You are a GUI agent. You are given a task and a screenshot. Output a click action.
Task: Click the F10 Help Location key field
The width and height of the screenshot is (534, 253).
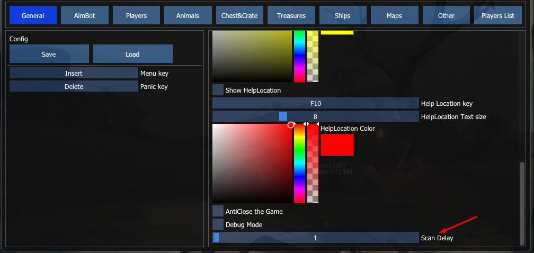coord(315,103)
